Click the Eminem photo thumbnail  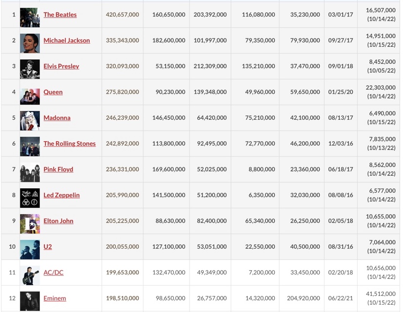pos(30,298)
